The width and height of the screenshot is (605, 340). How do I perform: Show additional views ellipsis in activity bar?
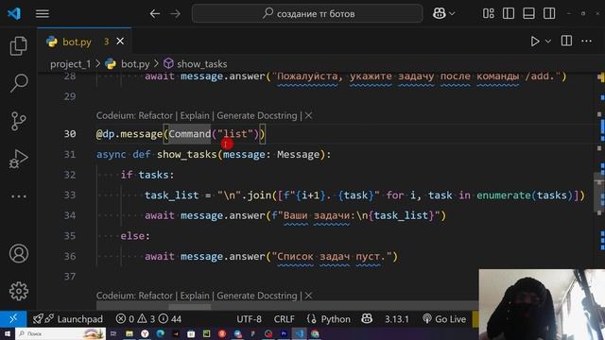[x=19, y=196]
